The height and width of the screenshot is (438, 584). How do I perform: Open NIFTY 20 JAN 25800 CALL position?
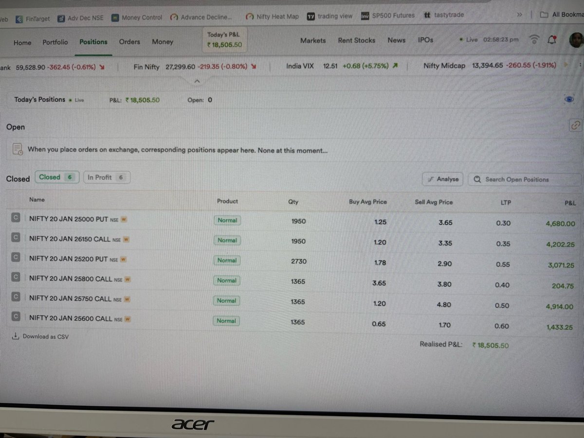71,279
